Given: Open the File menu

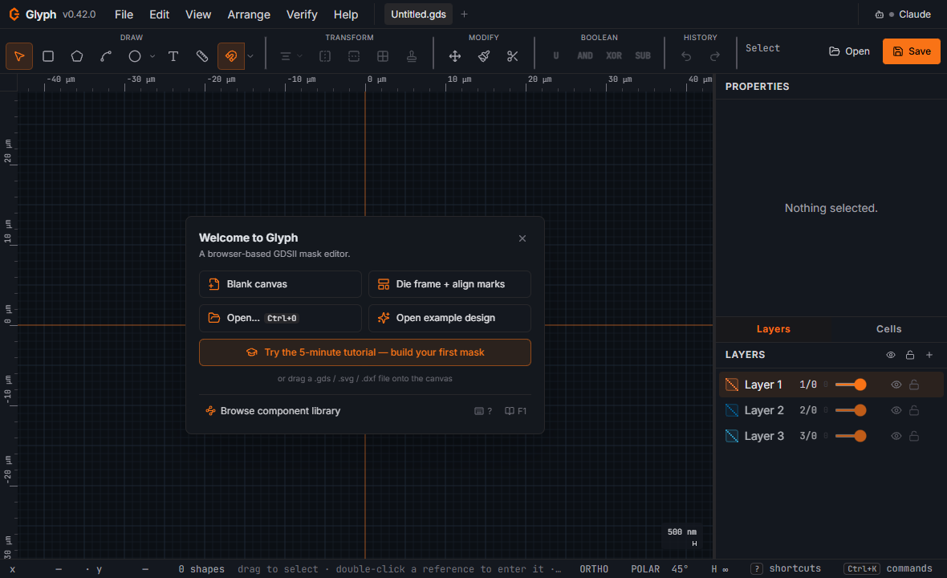Looking at the screenshot, I should click(x=124, y=14).
